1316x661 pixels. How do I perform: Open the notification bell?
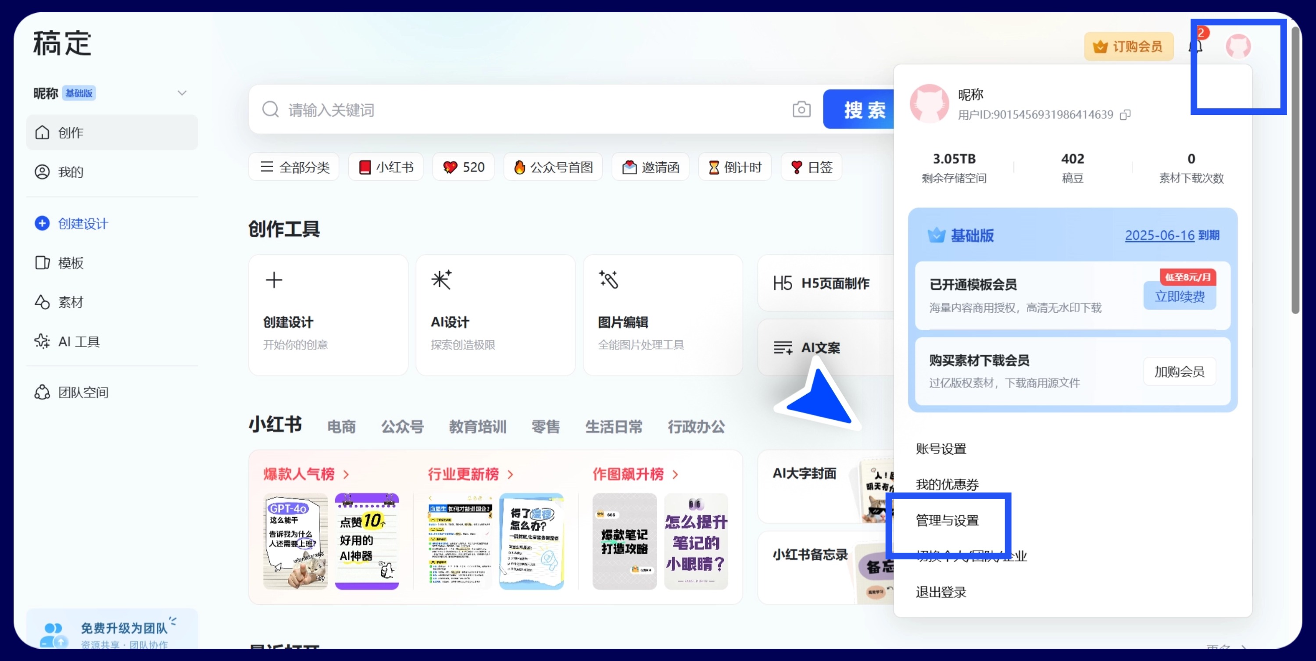1195,46
